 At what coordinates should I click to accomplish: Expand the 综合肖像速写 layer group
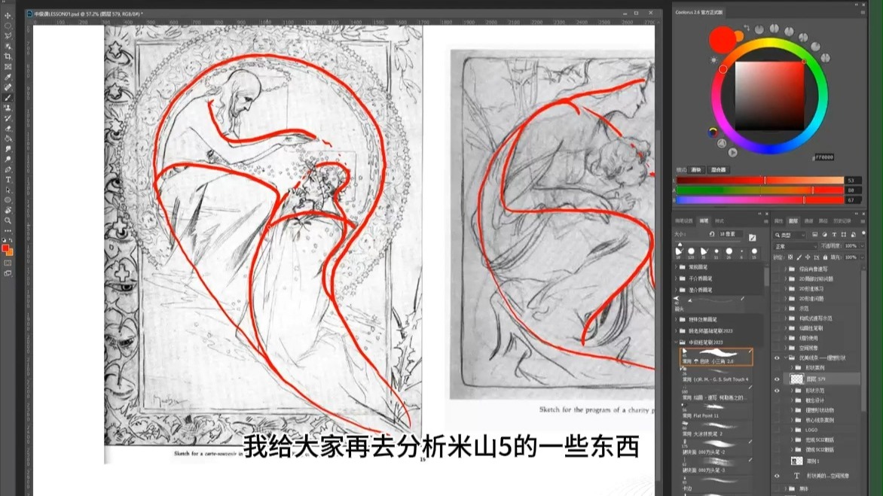(786, 269)
